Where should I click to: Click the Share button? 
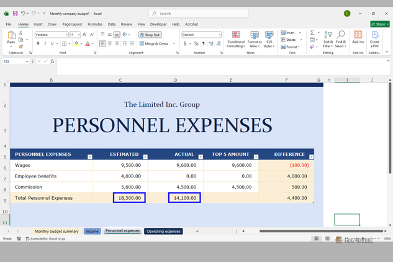point(380,24)
